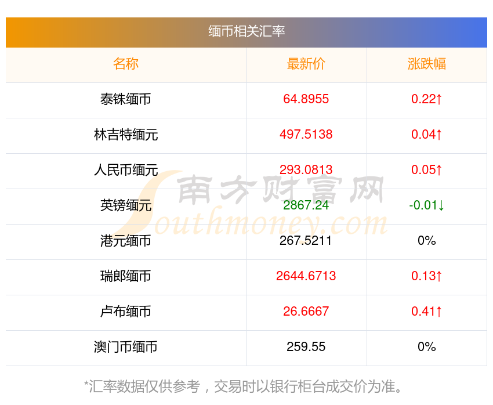Click the price 64.8955
The image size is (493, 405).
(306, 99)
